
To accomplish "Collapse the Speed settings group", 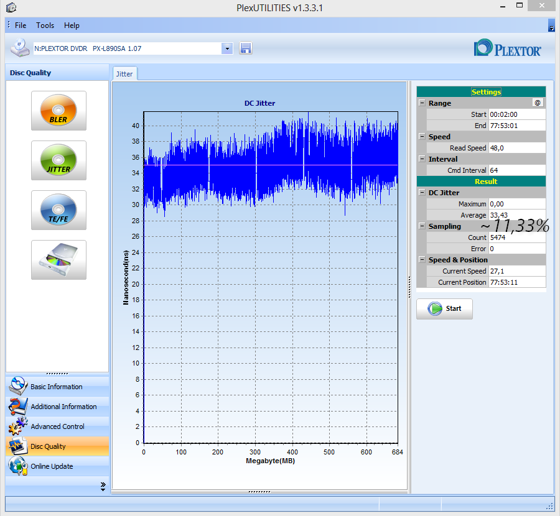I will (x=422, y=136).
